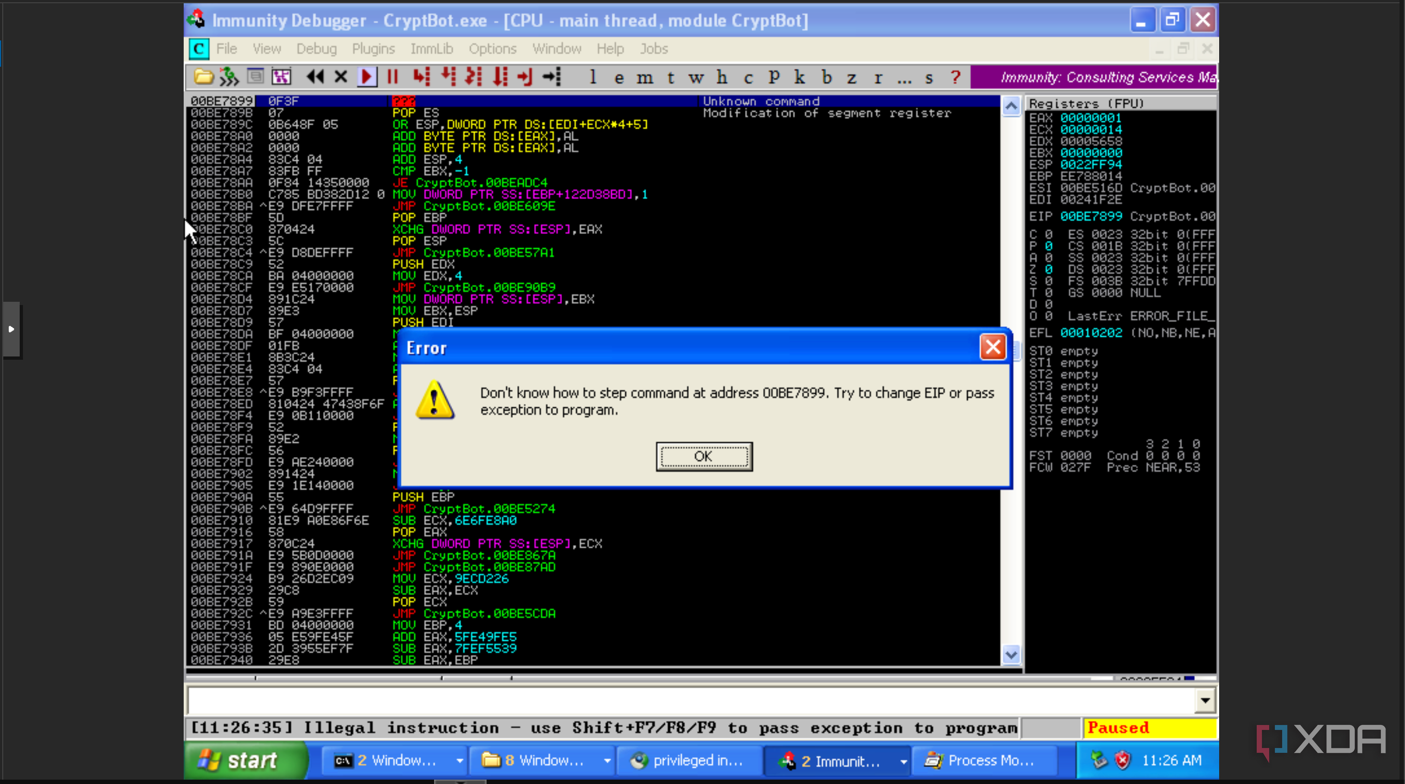Open the File menu

coord(226,49)
